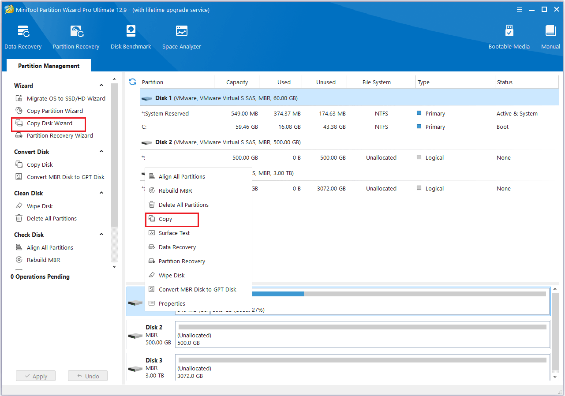Open Disk Benchmark tool

tap(131, 37)
